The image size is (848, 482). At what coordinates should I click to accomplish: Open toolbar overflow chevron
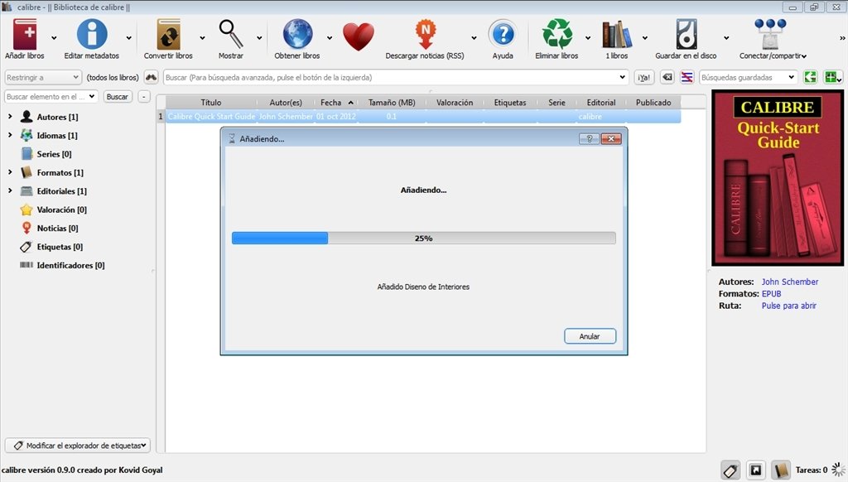[842, 38]
